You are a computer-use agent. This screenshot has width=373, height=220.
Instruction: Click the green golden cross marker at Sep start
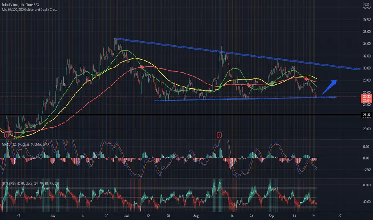pyautogui.click(x=272, y=83)
